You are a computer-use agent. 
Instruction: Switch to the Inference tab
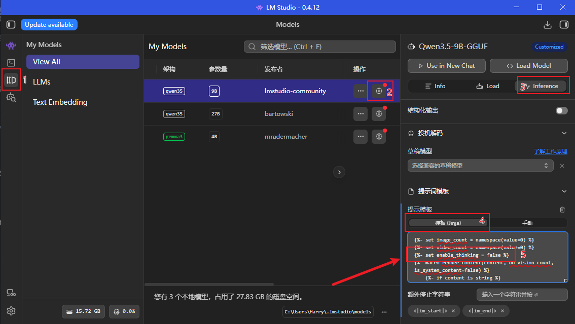(x=541, y=86)
